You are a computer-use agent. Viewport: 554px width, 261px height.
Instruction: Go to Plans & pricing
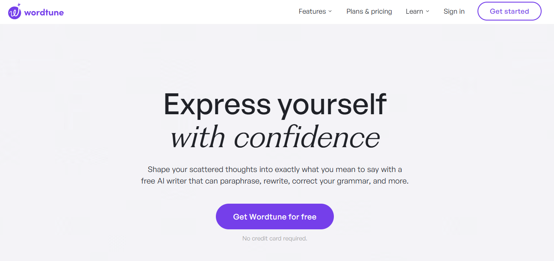369,12
